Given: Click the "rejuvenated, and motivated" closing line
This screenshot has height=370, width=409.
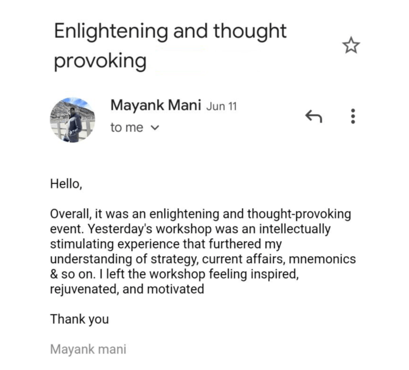Looking at the screenshot, I should point(127,289).
